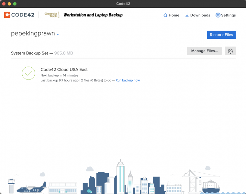Select the Code42 Cloud USA East destination
Screen dimensions: 246x194
pyautogui.click(x=64, y=70)
